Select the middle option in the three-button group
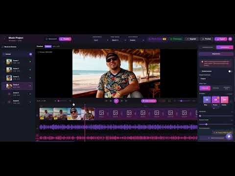235x176 pixels. pyautogui.click(x=215, y=88)
